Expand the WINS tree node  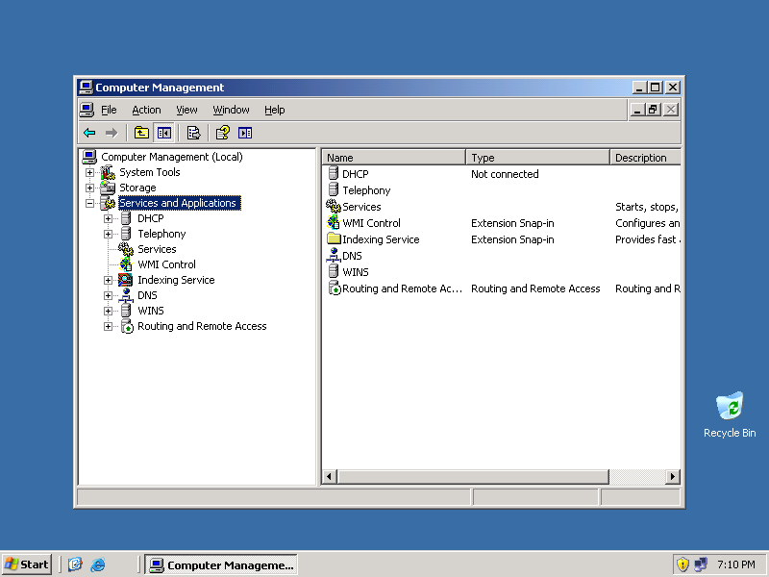(x=108, y=311)
